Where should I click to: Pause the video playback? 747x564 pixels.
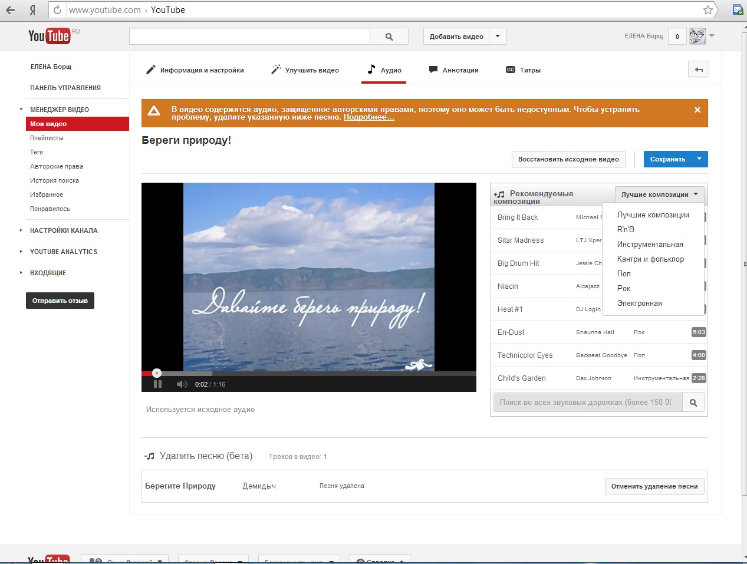click(x=157, y=384)
